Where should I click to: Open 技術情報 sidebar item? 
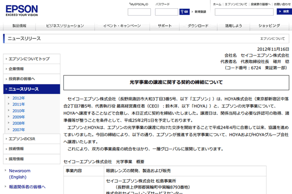(32, 149)
